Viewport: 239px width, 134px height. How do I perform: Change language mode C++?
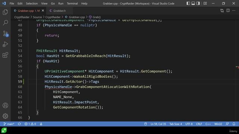coord(208,124)
